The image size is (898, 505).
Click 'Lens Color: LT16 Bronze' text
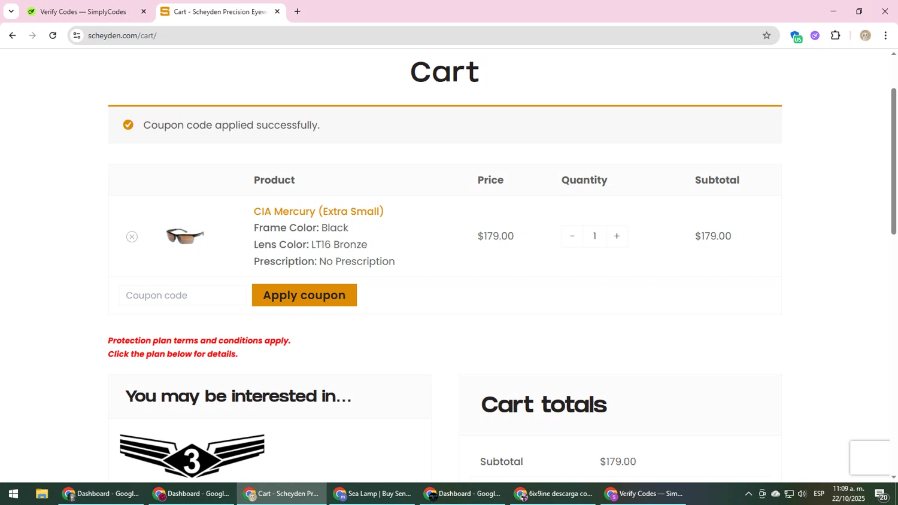(310, 245)
